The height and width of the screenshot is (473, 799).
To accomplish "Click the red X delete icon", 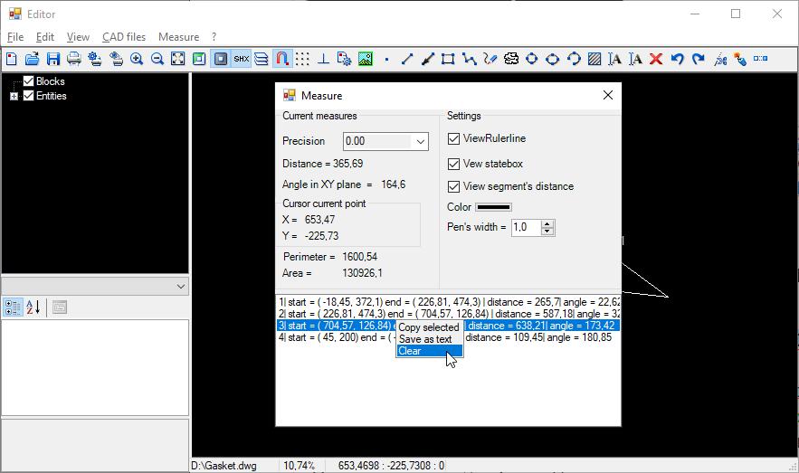I will coord(656,59).
